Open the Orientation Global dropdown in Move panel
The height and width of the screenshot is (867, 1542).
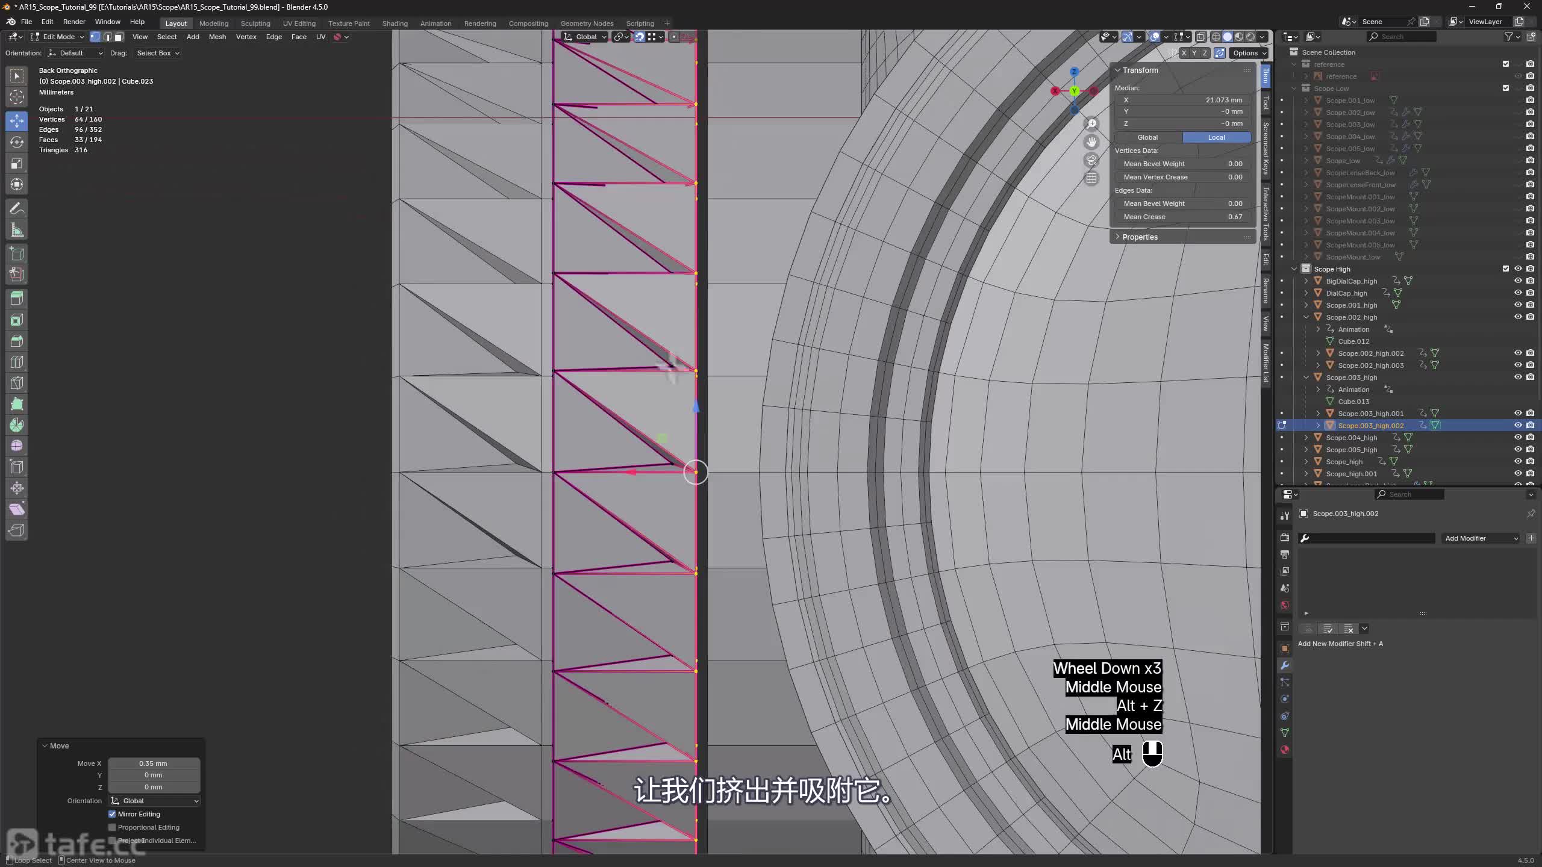tap(154, 801)
